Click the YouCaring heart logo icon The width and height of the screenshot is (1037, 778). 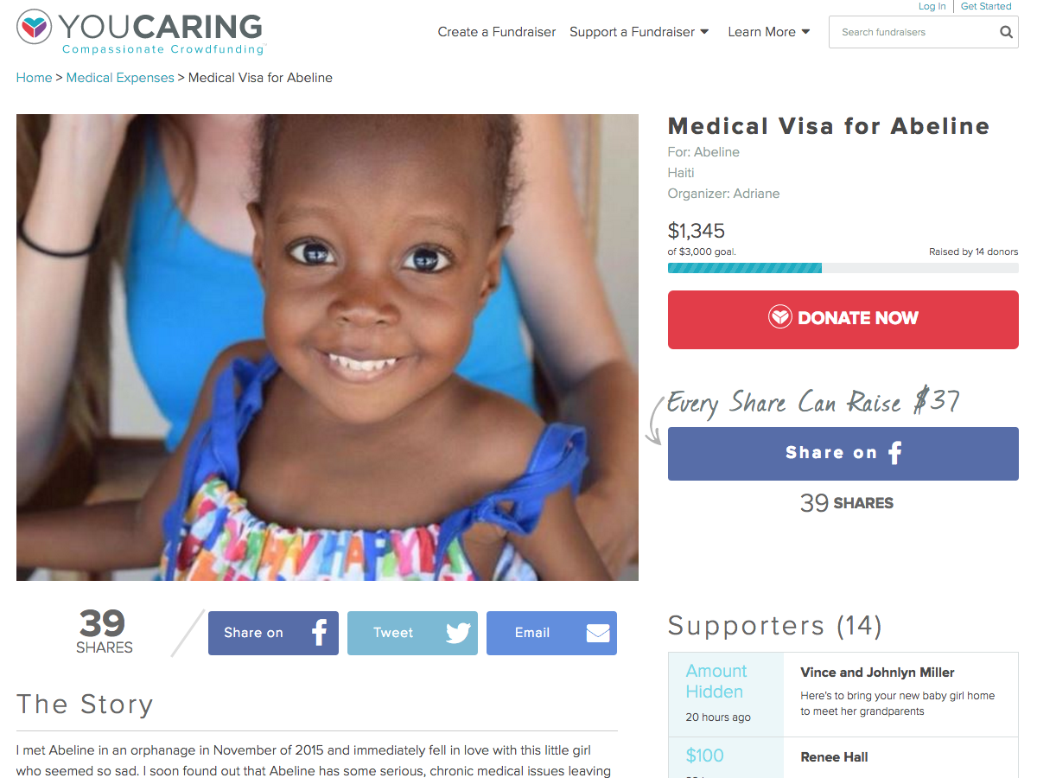(x=35, y=27)
